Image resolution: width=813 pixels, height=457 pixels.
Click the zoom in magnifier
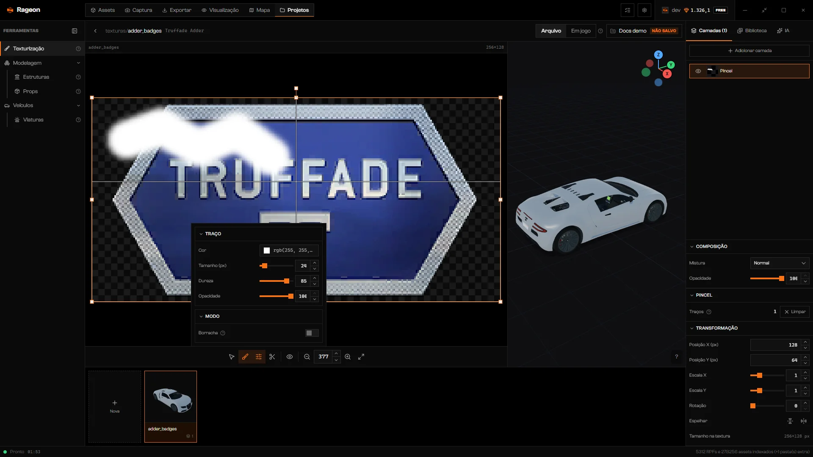(348, 357)
